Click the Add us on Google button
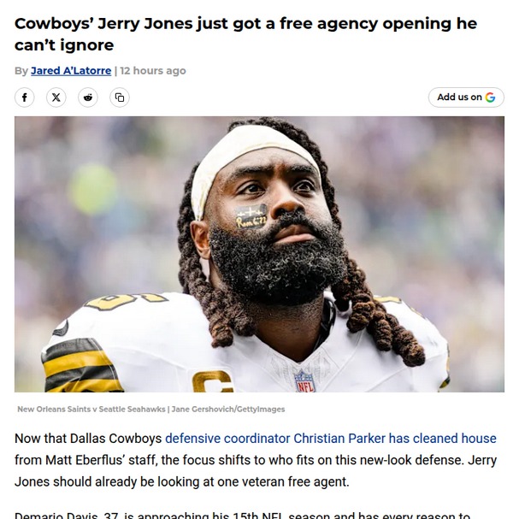The height and width of the screenshot is (519, 519). pyautogui.click(x=466, y=97)
